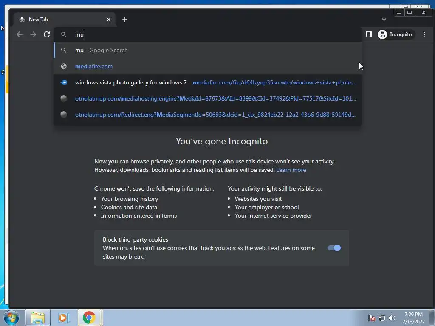Click the network tray icon
This screenshot has height=326, width=435.
click(382, 318)
